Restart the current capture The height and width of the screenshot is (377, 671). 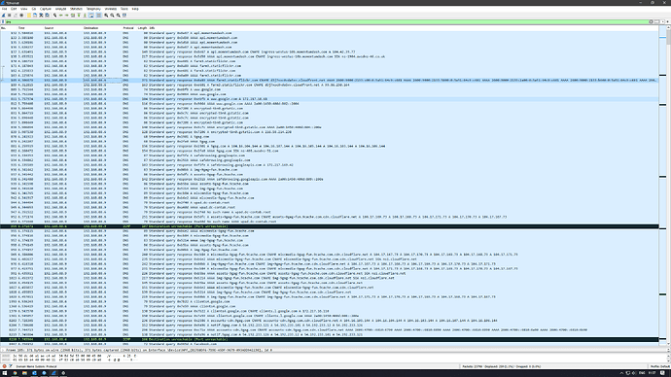coord(16,15)
